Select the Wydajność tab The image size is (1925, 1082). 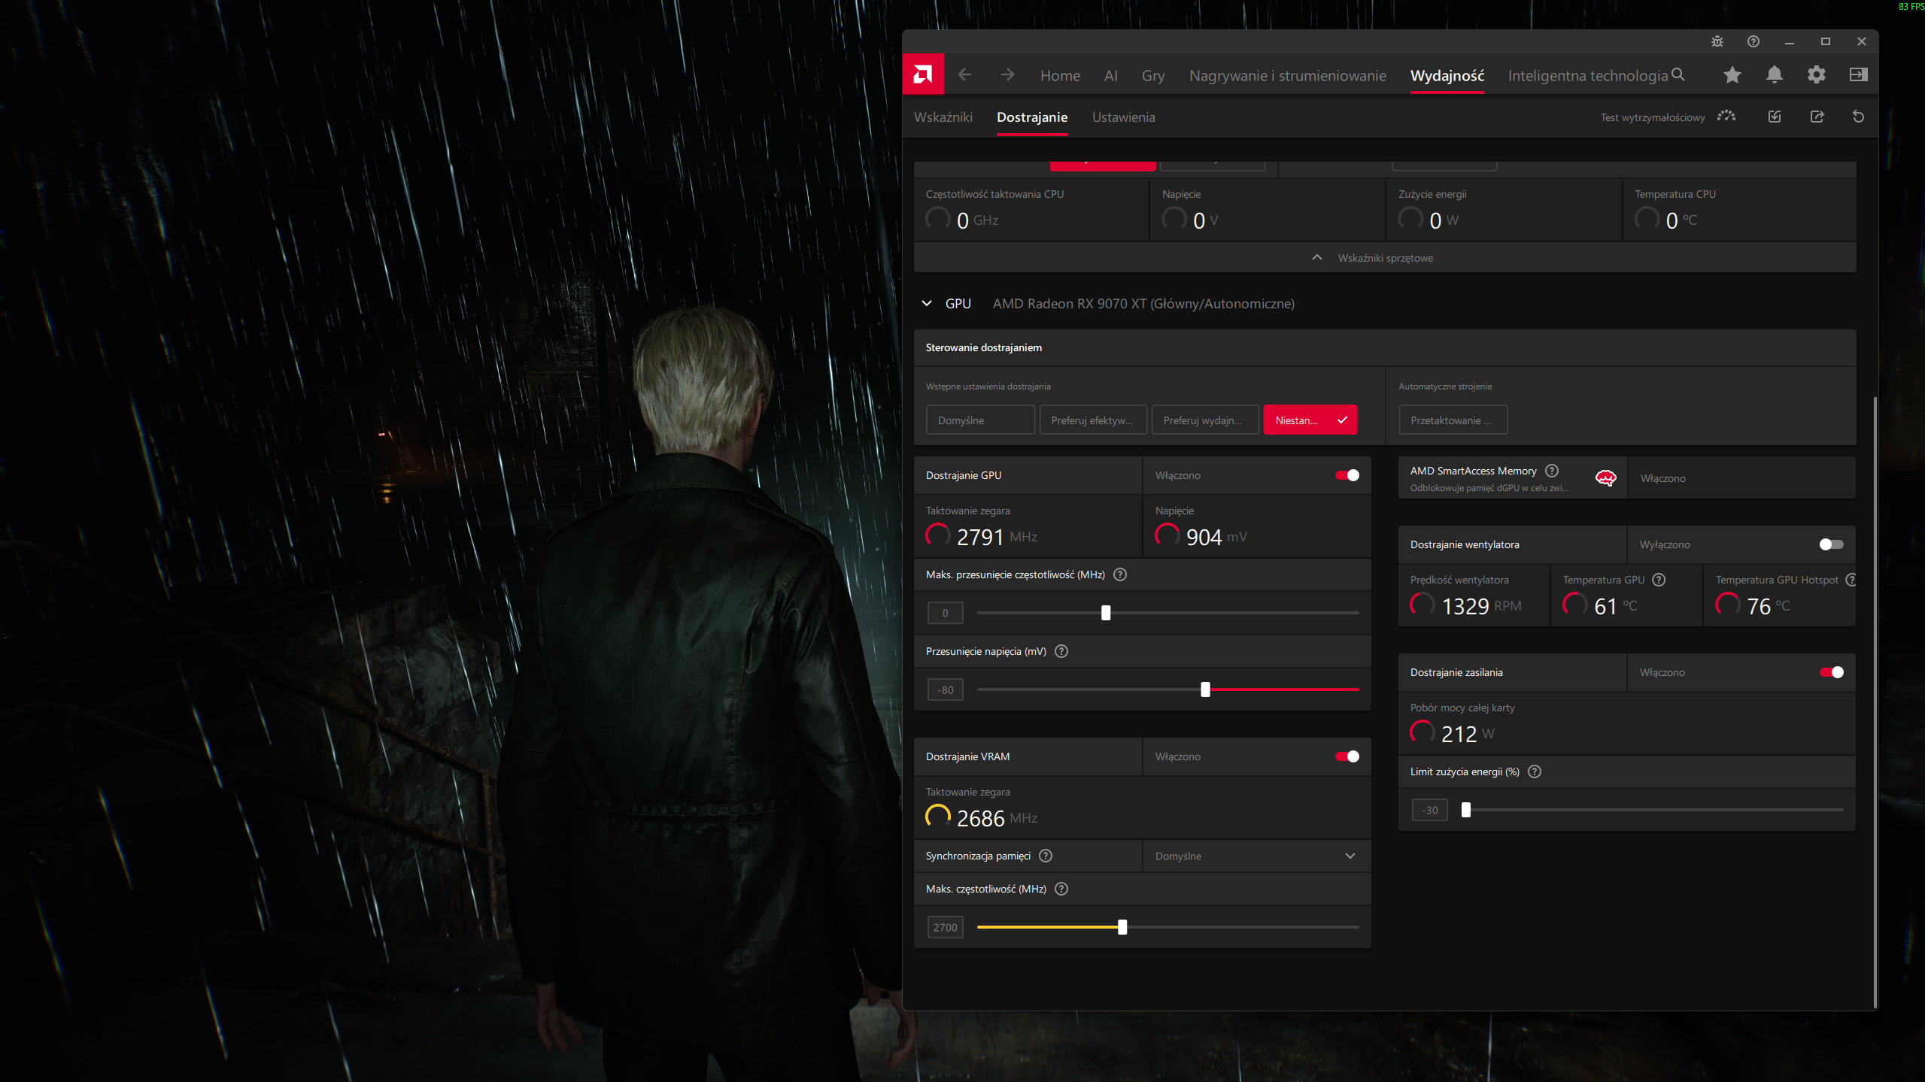(x=1447, y=75)
